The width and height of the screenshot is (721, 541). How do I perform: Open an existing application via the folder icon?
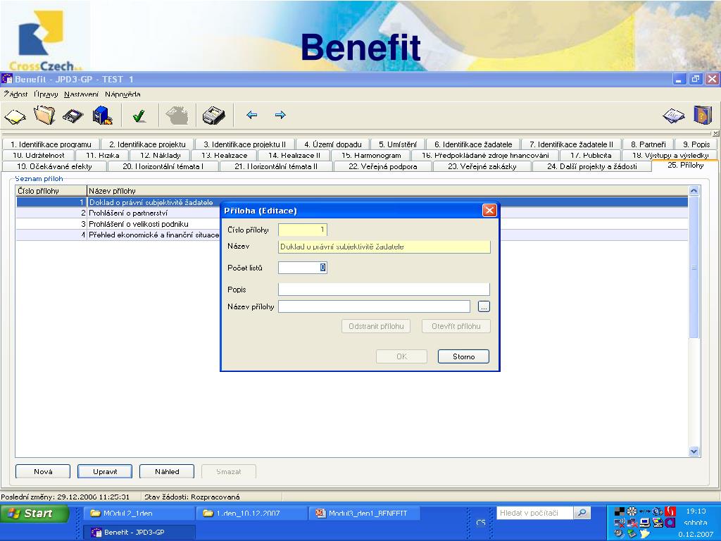pyautogui.click(x=44, y=115)
